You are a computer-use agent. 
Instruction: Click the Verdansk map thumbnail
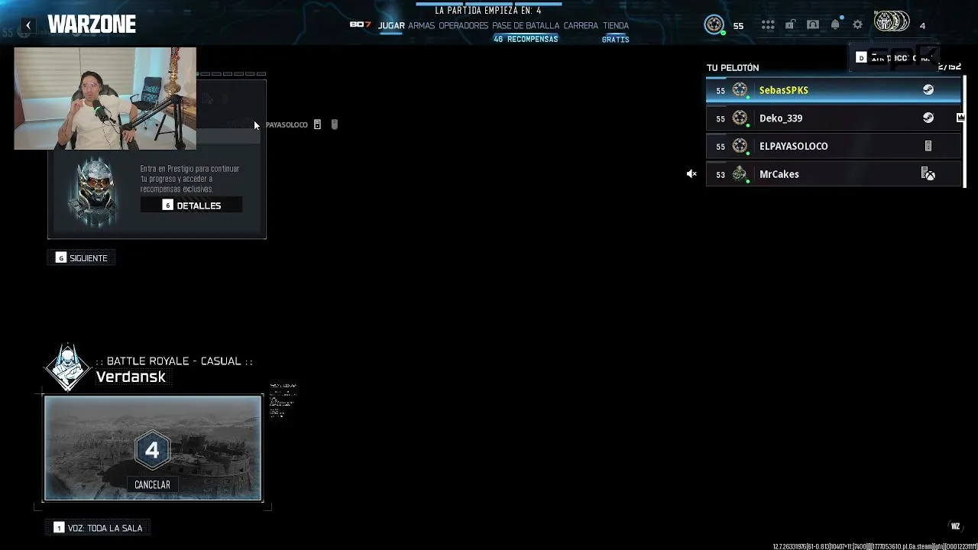pyautogui.click(x=153, y=448)
